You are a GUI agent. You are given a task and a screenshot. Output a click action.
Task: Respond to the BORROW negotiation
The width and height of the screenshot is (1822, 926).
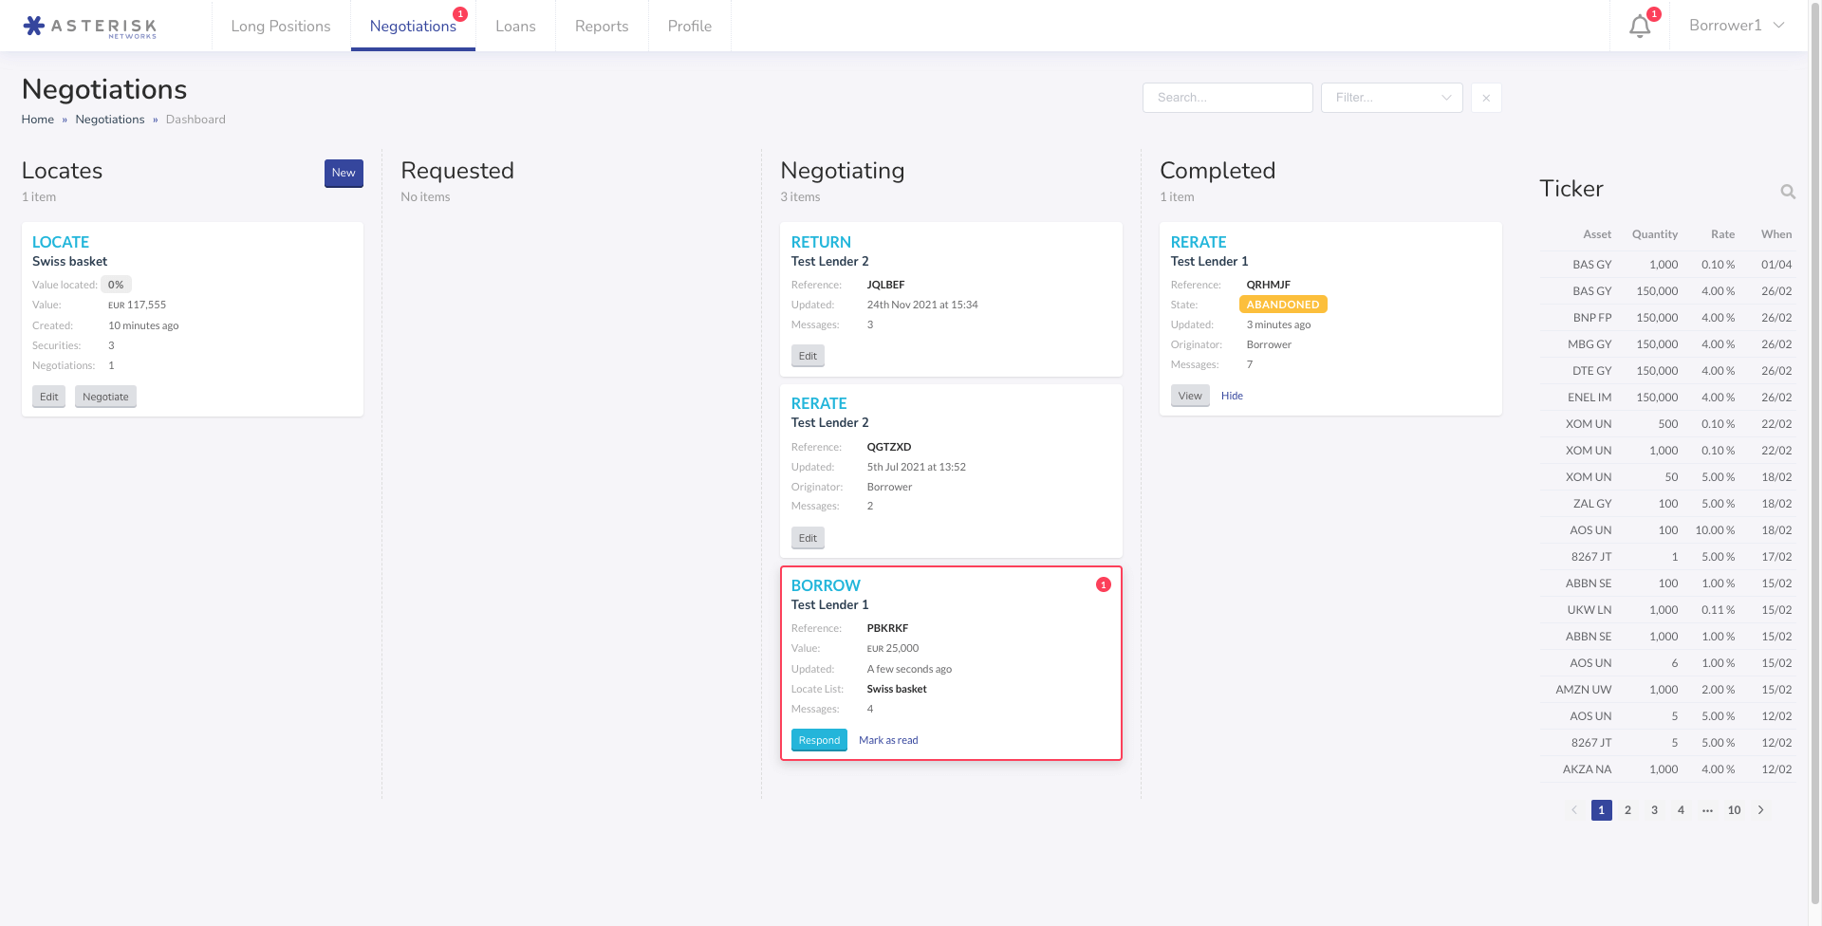(x=819, y=740)
